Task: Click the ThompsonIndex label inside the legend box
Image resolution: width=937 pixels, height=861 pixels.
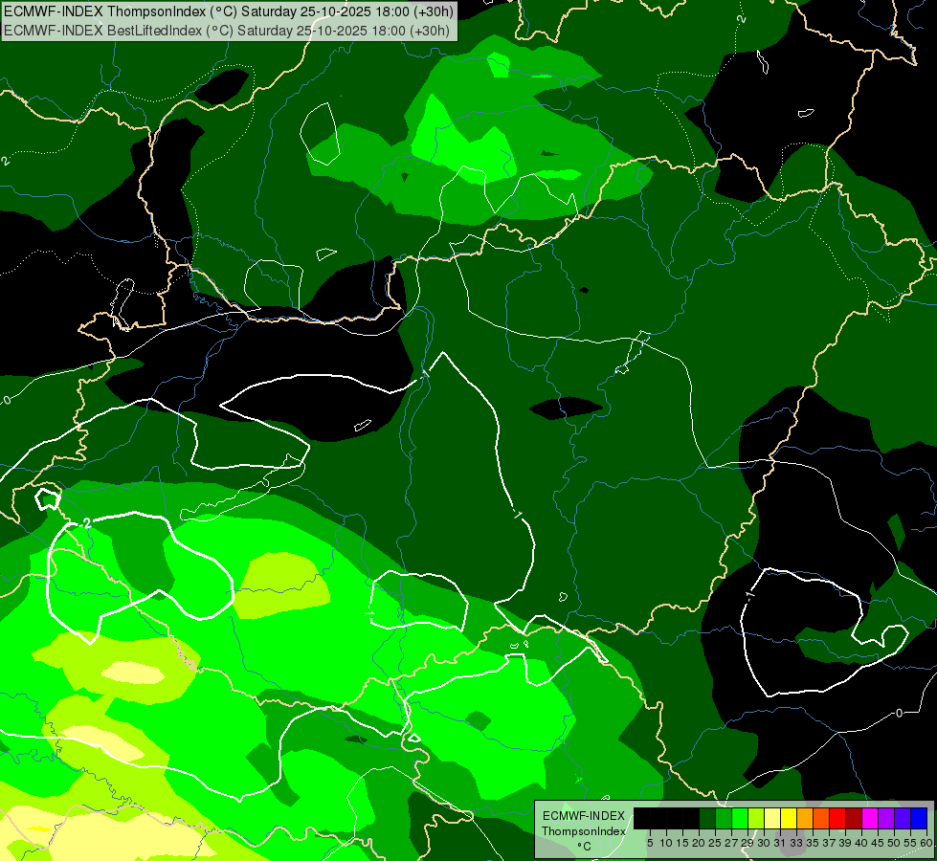Action: (584, 831)
